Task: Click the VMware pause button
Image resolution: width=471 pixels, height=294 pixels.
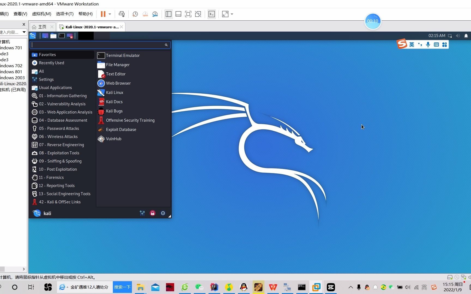Action: (x=103, y=14)
